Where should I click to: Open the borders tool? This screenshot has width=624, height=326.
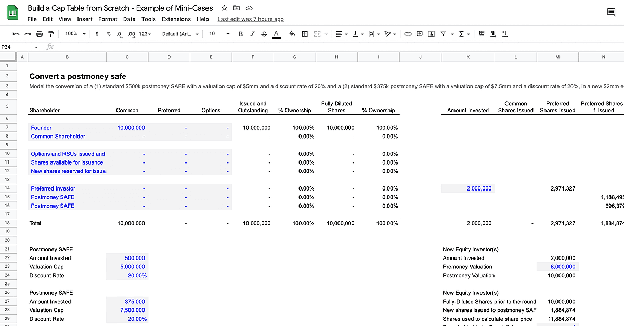pos(305,34)
